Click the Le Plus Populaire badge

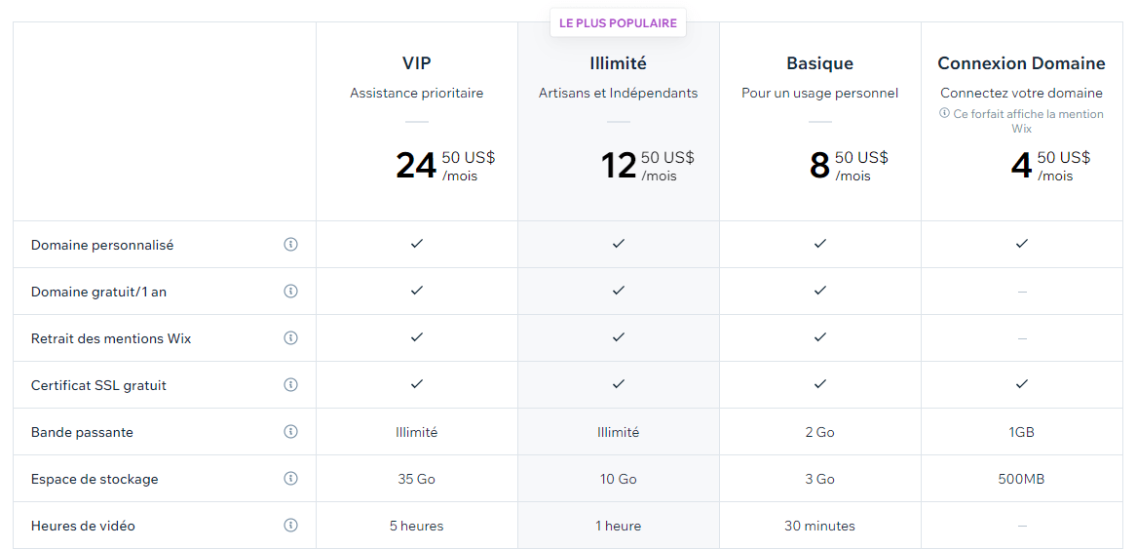click(x=618, y=23)
